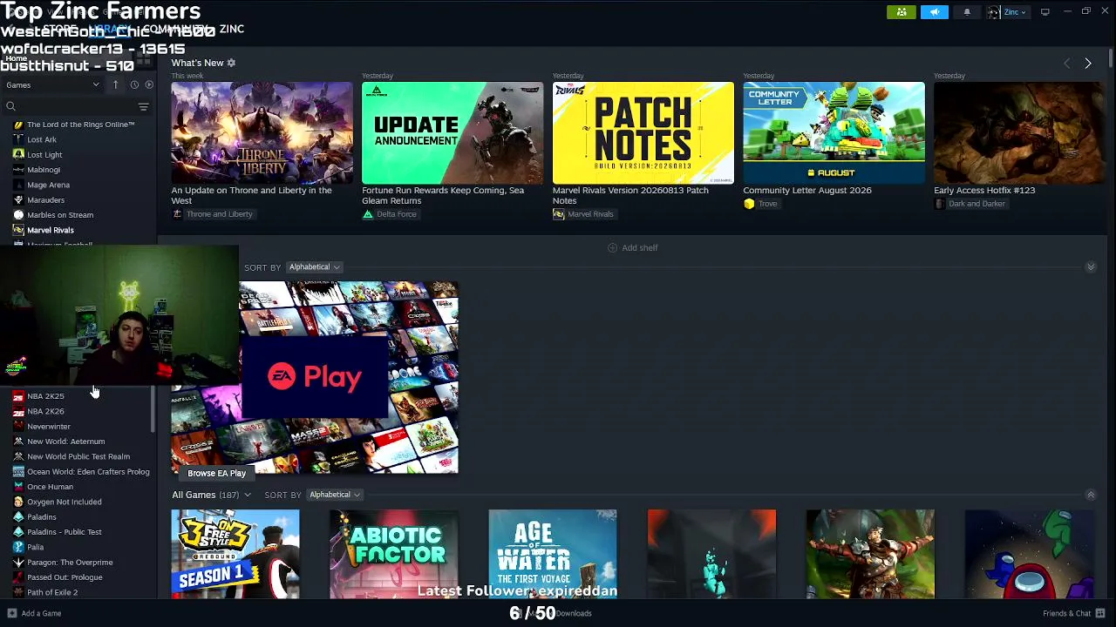Open the Games collection filter dropdown
Viewport: 1116px width, 627px height.
[x=52, y=84]
